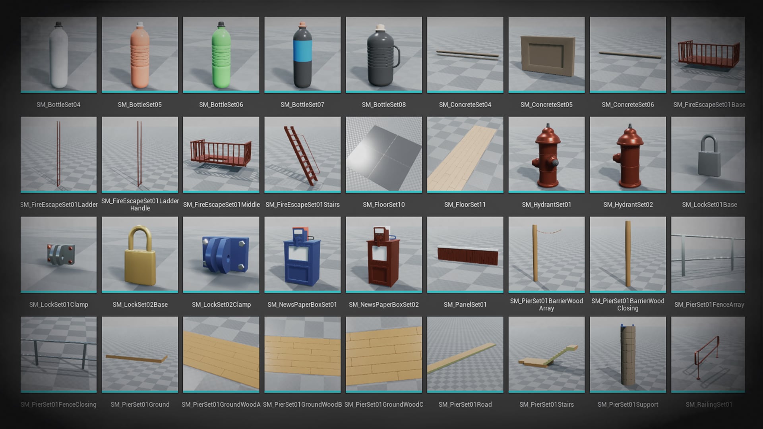Viewport: 763px width, 429px height.
Task: Choose the SM_PierSet01GroundWoodC thumbnail
Action: (384, 355)
